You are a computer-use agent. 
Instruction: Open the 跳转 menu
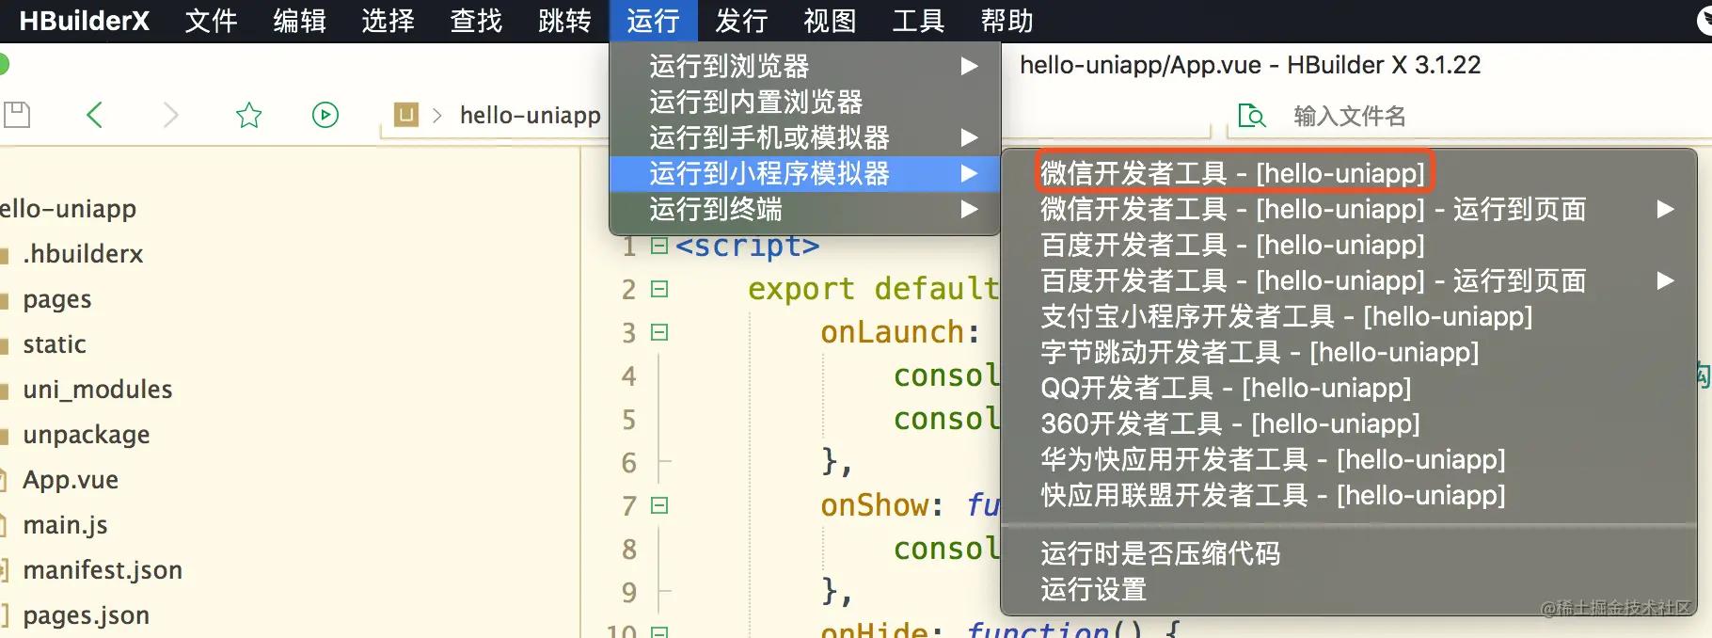pyautogui.click(x=564, y=21)
